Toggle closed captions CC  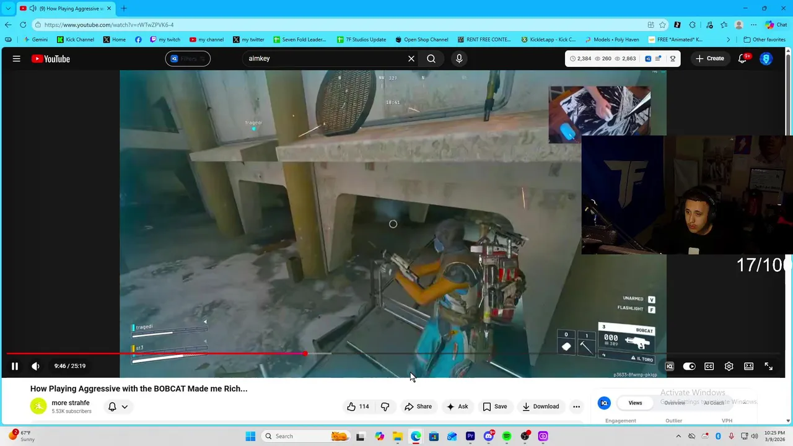[x=709, y=366]
